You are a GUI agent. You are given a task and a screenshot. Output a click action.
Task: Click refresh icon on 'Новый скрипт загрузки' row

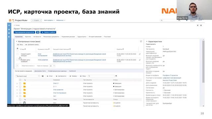[x=140, y=54]
